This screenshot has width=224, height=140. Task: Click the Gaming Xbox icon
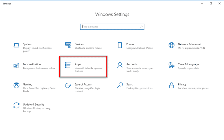[17, 85]
